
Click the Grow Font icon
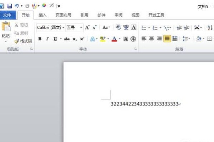pyautogui.click(x=87, y=27)
